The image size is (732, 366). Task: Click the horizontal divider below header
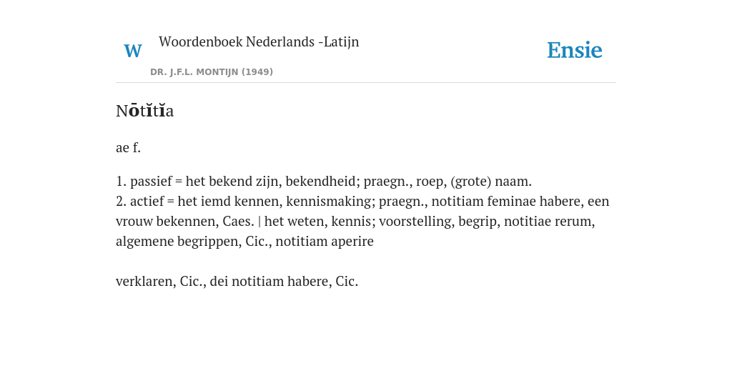366,83
